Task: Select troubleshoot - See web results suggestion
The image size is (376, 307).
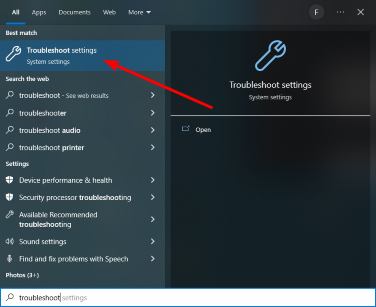Action: [82, 95]
